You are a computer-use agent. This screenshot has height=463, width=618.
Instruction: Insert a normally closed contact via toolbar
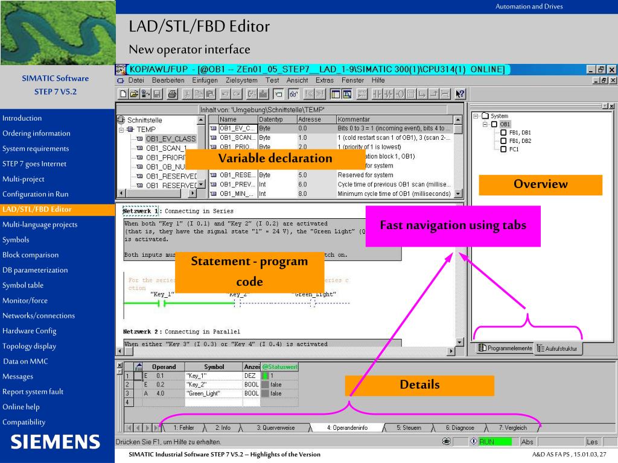click(x=389, y=94)
